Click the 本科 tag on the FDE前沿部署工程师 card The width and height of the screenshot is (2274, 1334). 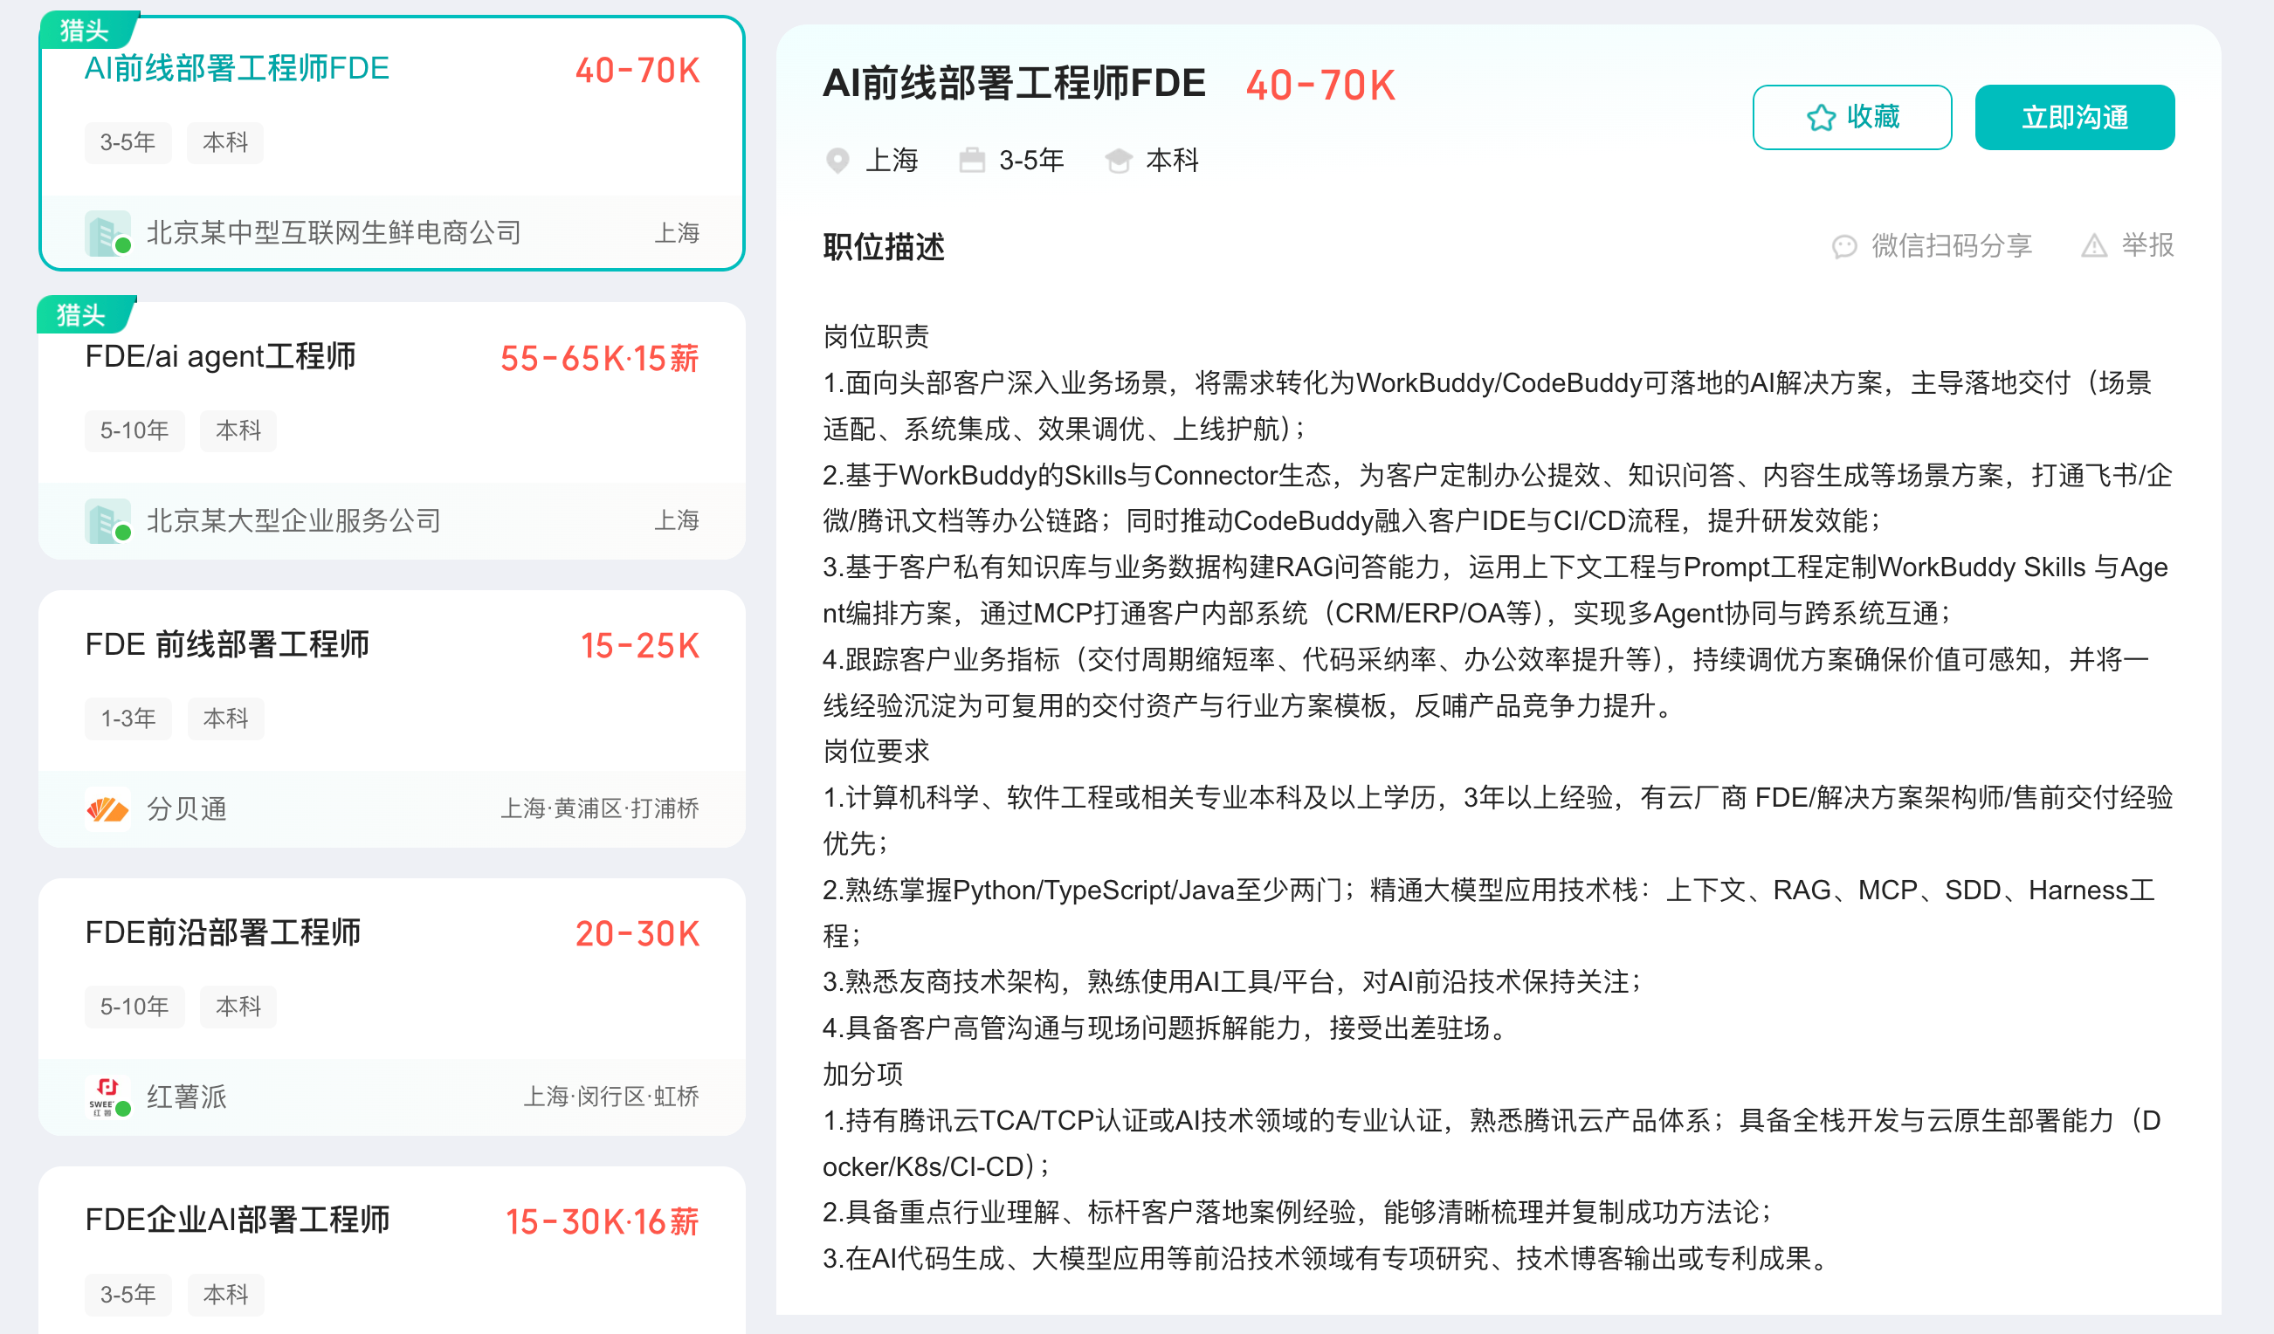(238, 1006)
